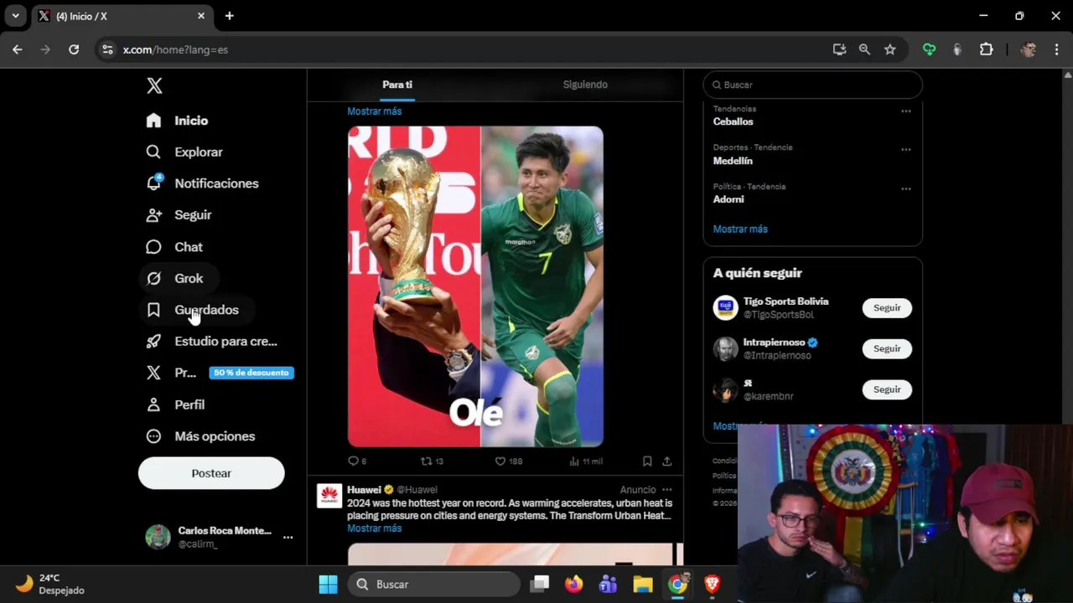
Task: Follow Tigo Sports Bolivia
Action: click(x=887, y=308)
